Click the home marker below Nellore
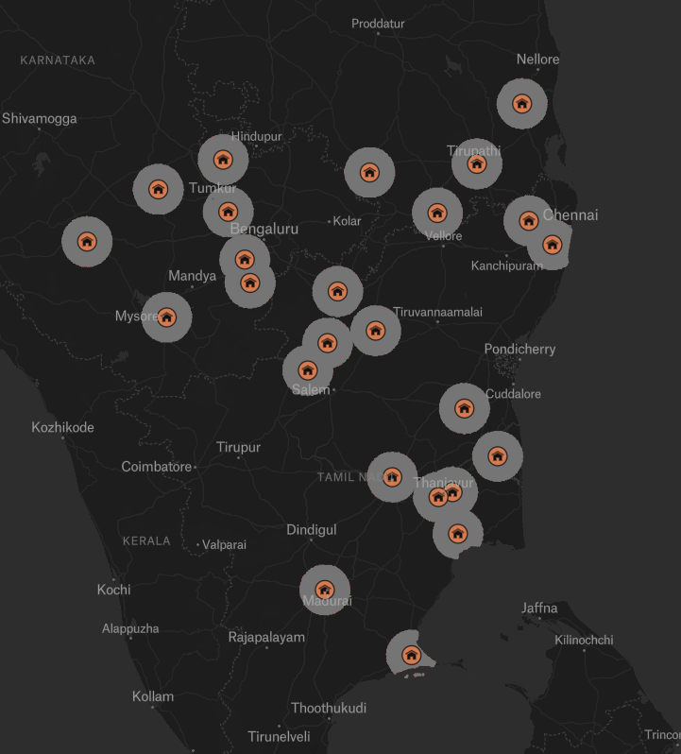Image resolution: width=681 pixels, height=754 pixels. click(522, 103)
